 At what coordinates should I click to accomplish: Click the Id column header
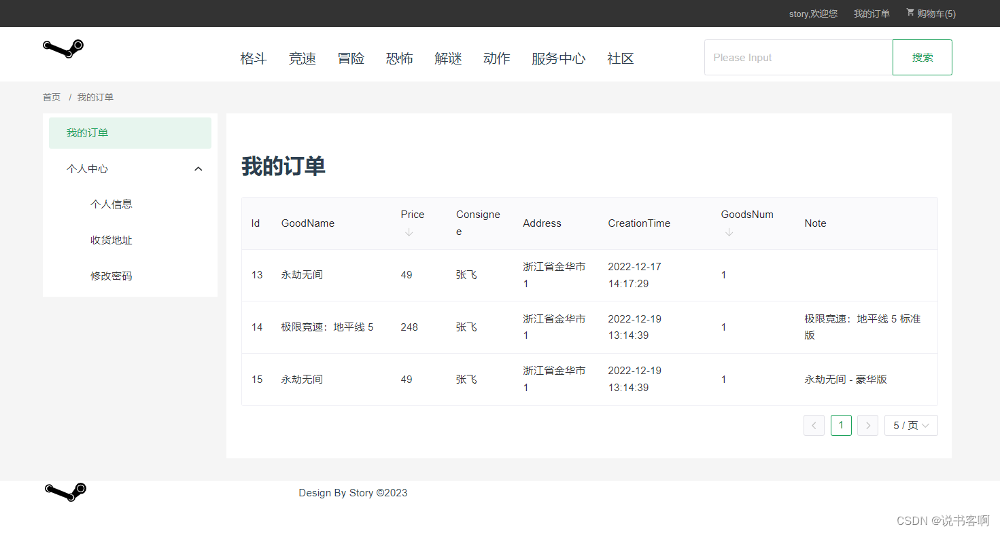click(x=256, y=223)
